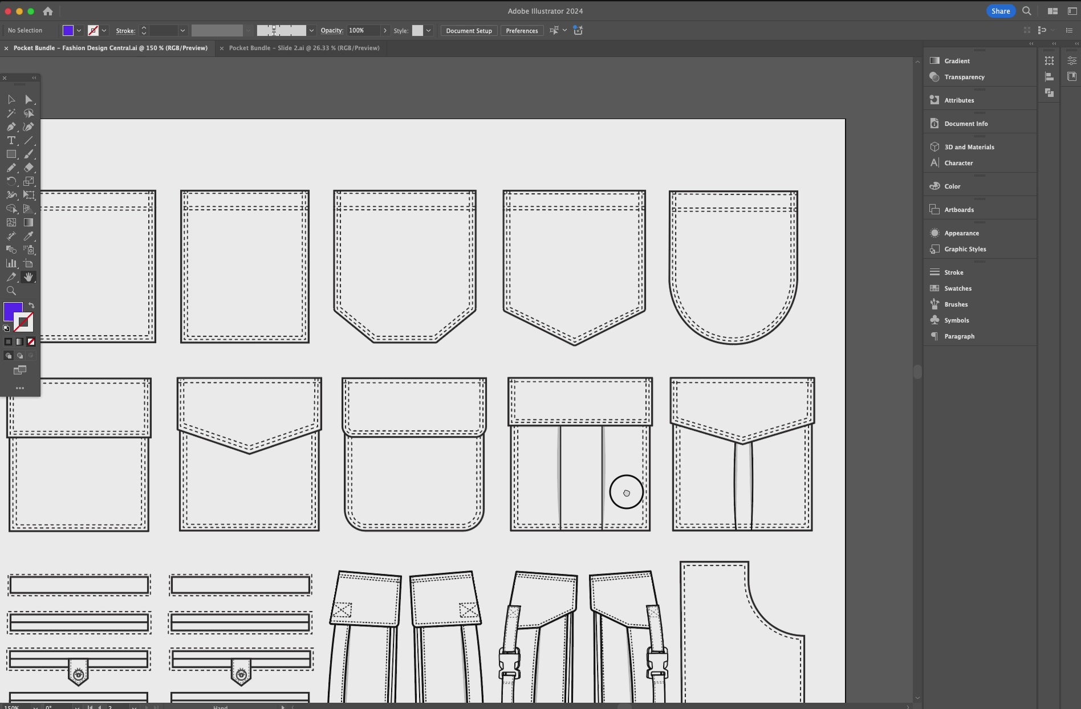The image size is (1081, 709).
Task: Click the Document Setup button
Action: click(x=468, y=31)
